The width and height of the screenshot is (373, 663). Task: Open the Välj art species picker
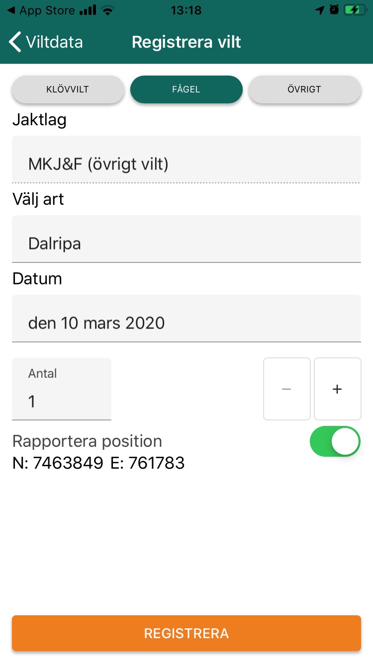186,239
